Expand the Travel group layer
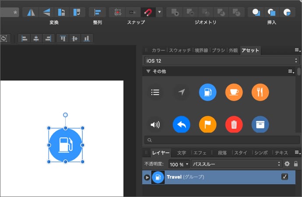Screen dimensions: 302x197 pos(147,177)
